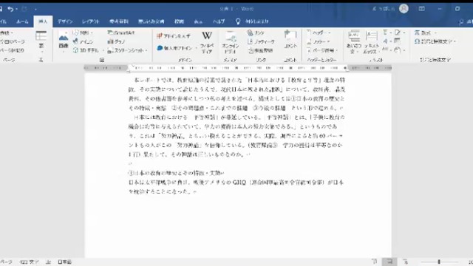Viewport: 473px width, 266px height.
Task: Insert SmartArt graphic
Action: point(121,33)
